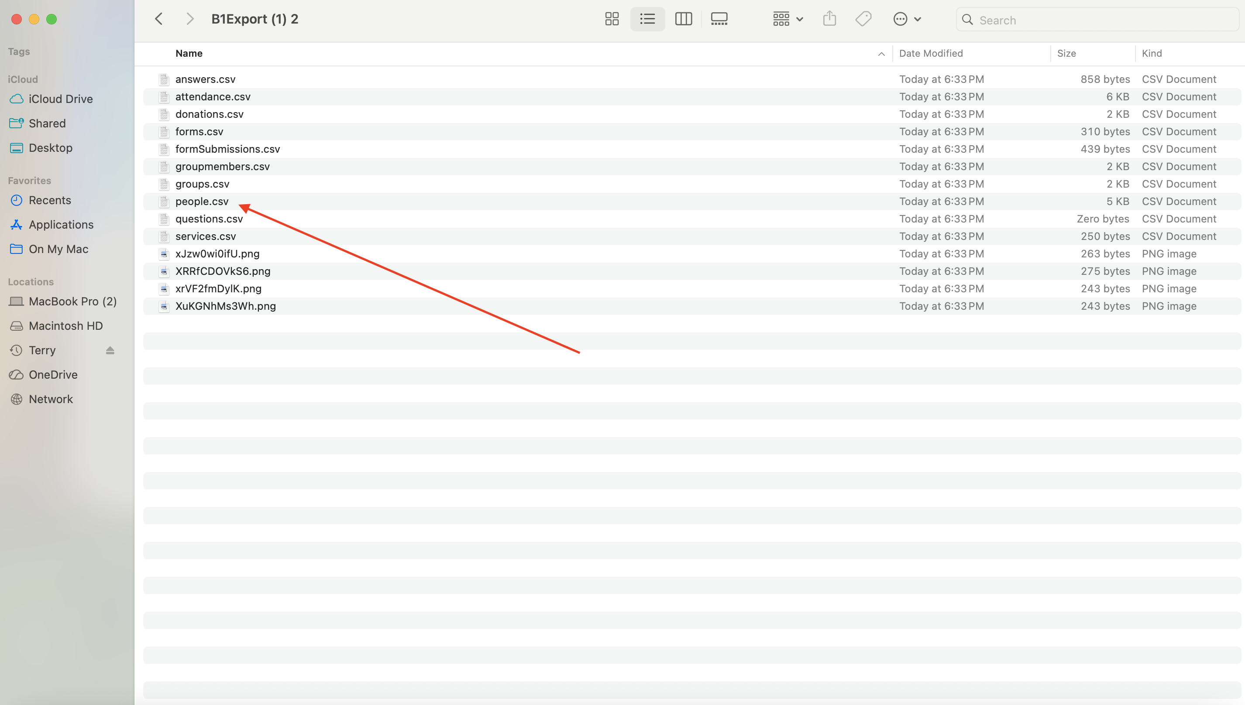Toggle sort order arrow in Name column
Viewport: 1245px width, 705px height.
coord(881,54)
